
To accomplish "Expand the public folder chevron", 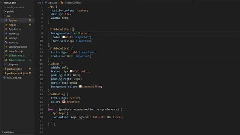I will [5, 12].
